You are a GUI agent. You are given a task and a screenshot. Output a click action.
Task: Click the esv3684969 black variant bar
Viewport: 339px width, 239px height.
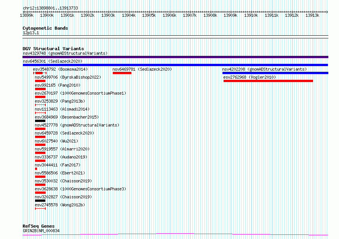(40, 121)
